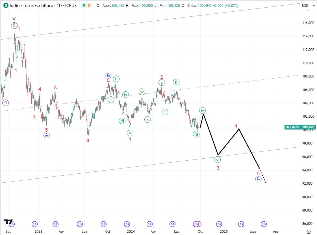
Task: Select the circled w wave label
Action: coord(142,92)
